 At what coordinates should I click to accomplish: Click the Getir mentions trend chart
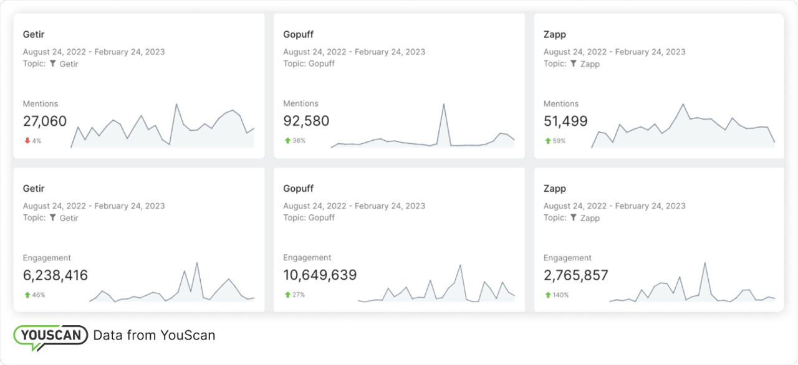[x=162, y=125]
